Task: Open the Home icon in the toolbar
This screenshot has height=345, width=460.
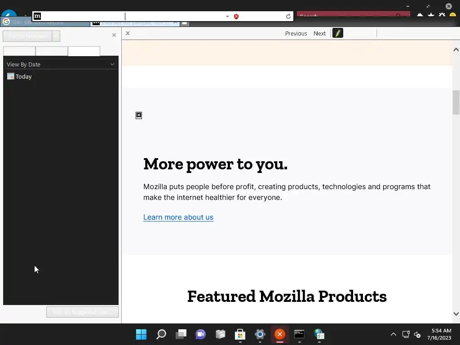Action: pos(420,15)
